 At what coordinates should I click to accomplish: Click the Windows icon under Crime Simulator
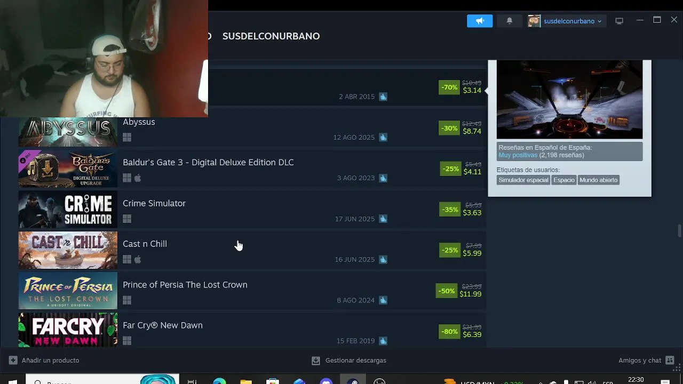click(x=127, y=219)
